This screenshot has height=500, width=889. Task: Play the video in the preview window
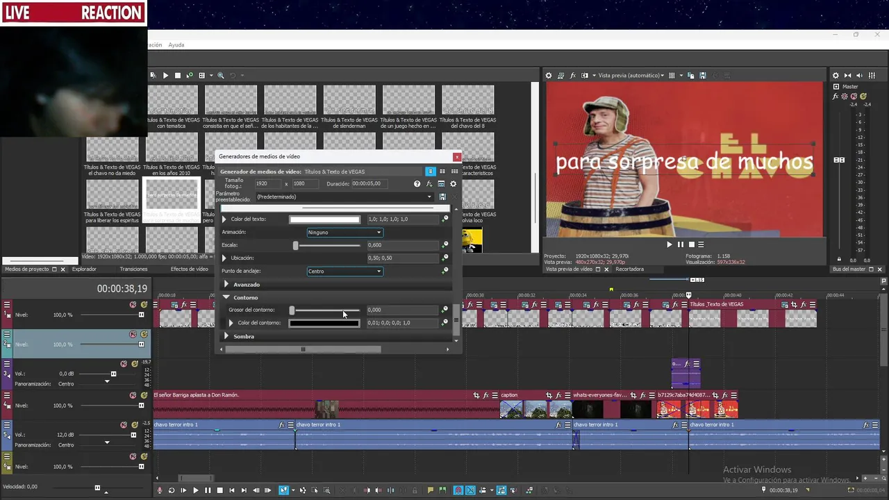click(x=670, y=244)
